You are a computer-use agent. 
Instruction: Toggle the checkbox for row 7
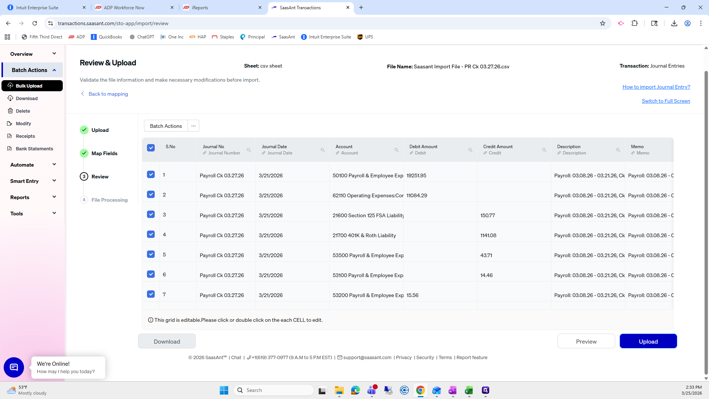click(x=151, y=294)
